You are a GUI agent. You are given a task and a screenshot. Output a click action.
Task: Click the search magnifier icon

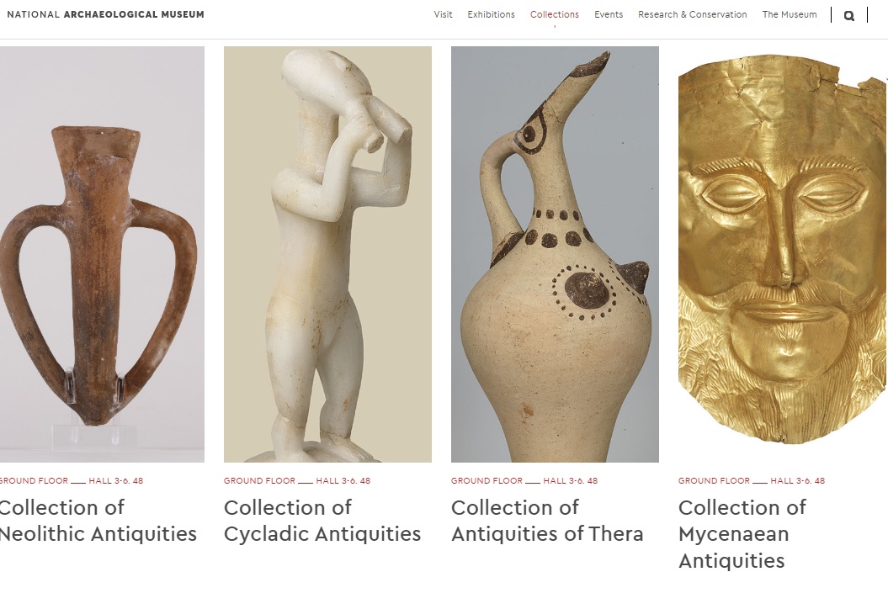849,15
